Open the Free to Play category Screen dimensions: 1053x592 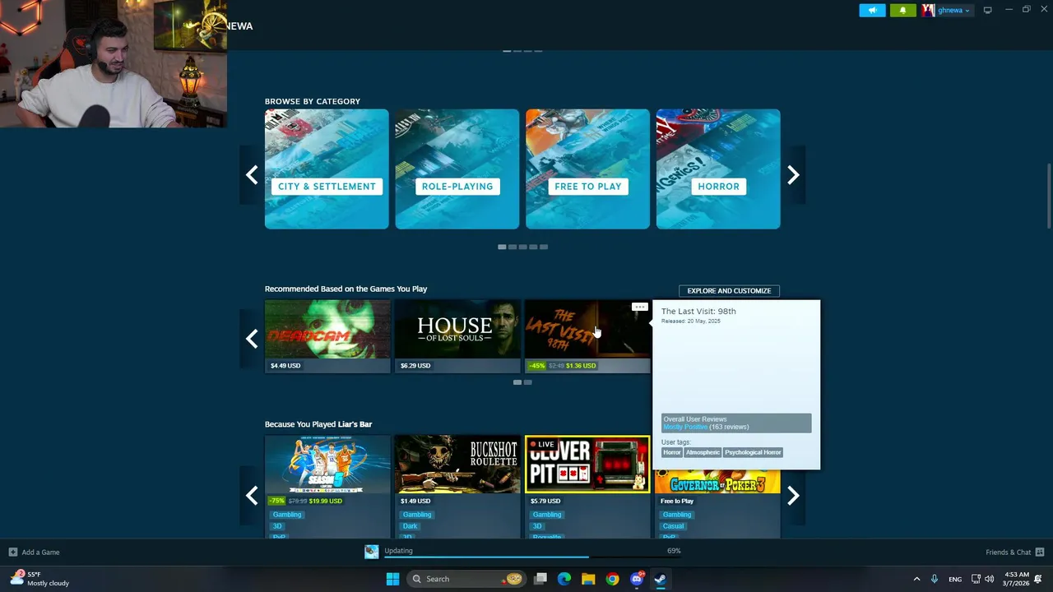click(x=587, y=169)
